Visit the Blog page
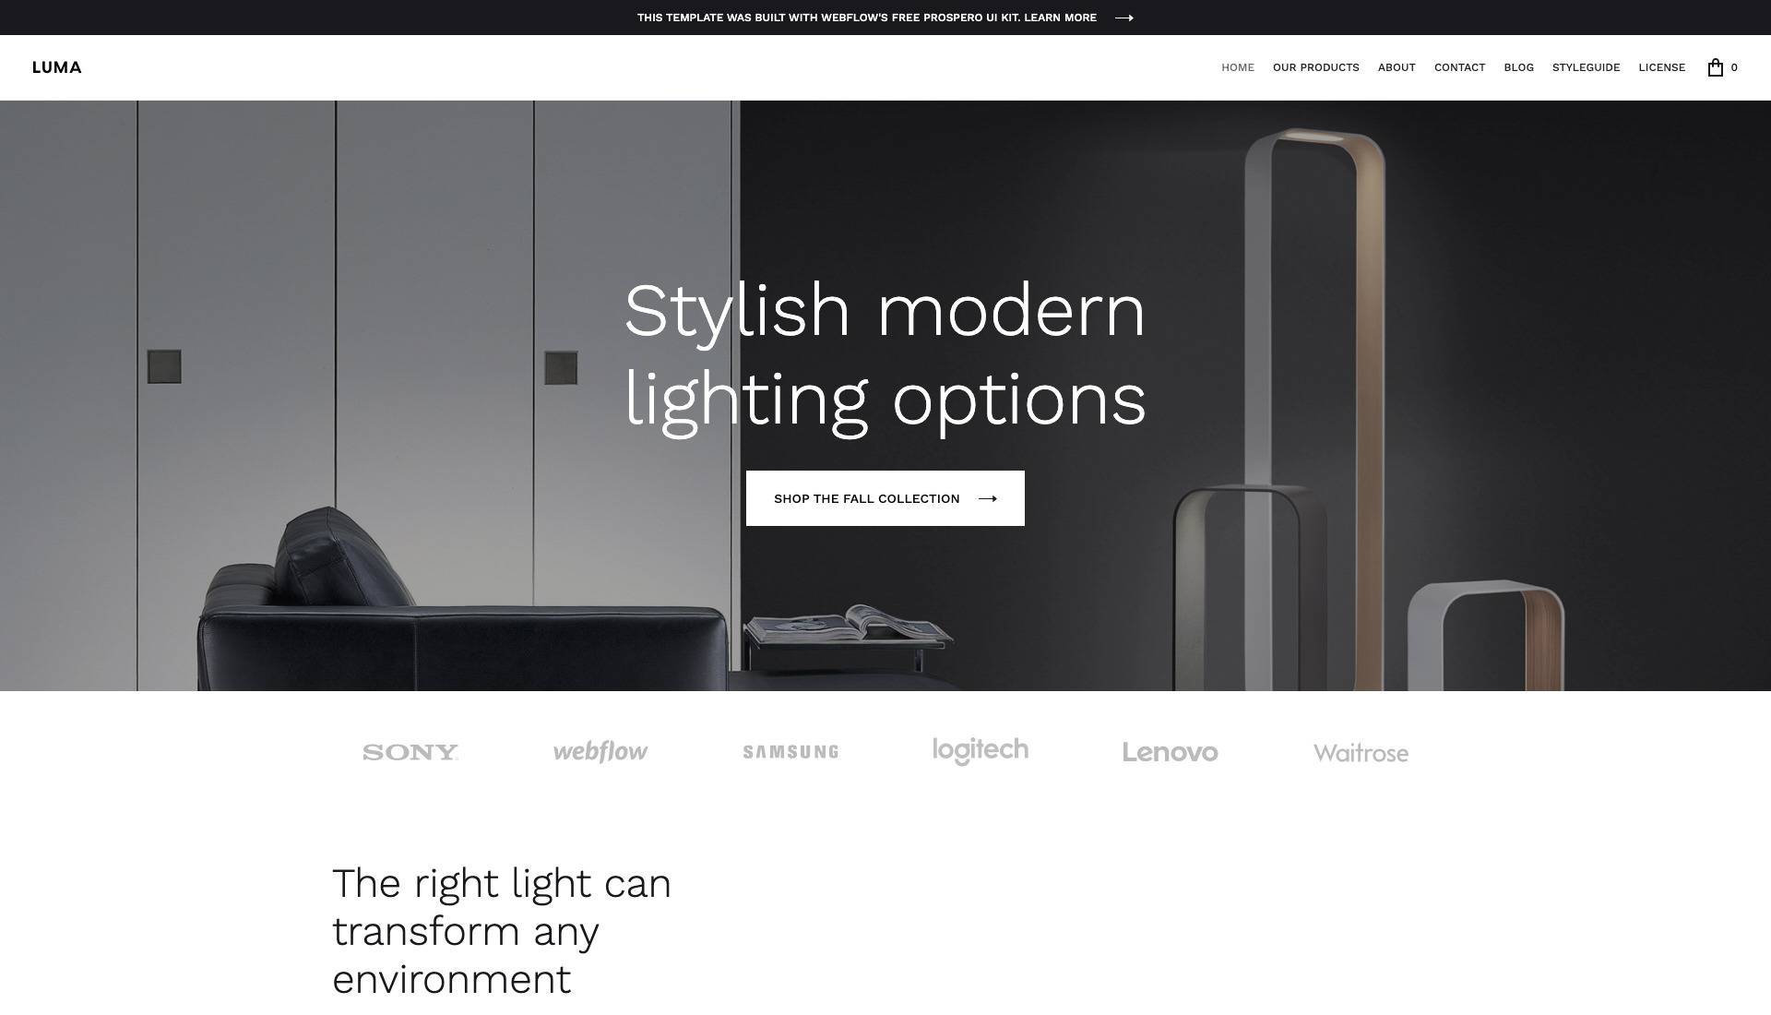 point(1518,67)
